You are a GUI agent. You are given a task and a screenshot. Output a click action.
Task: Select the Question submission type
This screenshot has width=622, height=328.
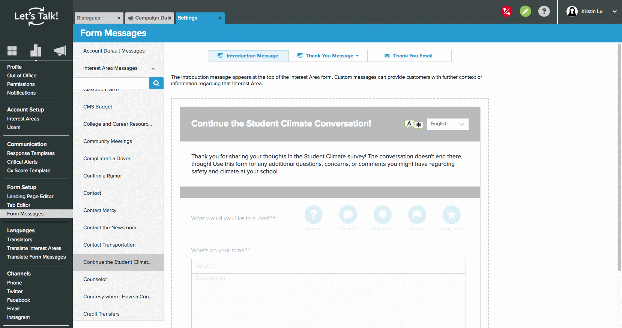[314, 215]
